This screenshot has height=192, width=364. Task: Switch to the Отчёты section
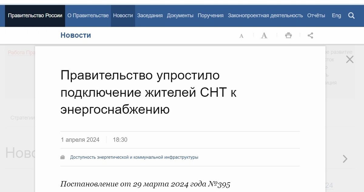[316, 15]
